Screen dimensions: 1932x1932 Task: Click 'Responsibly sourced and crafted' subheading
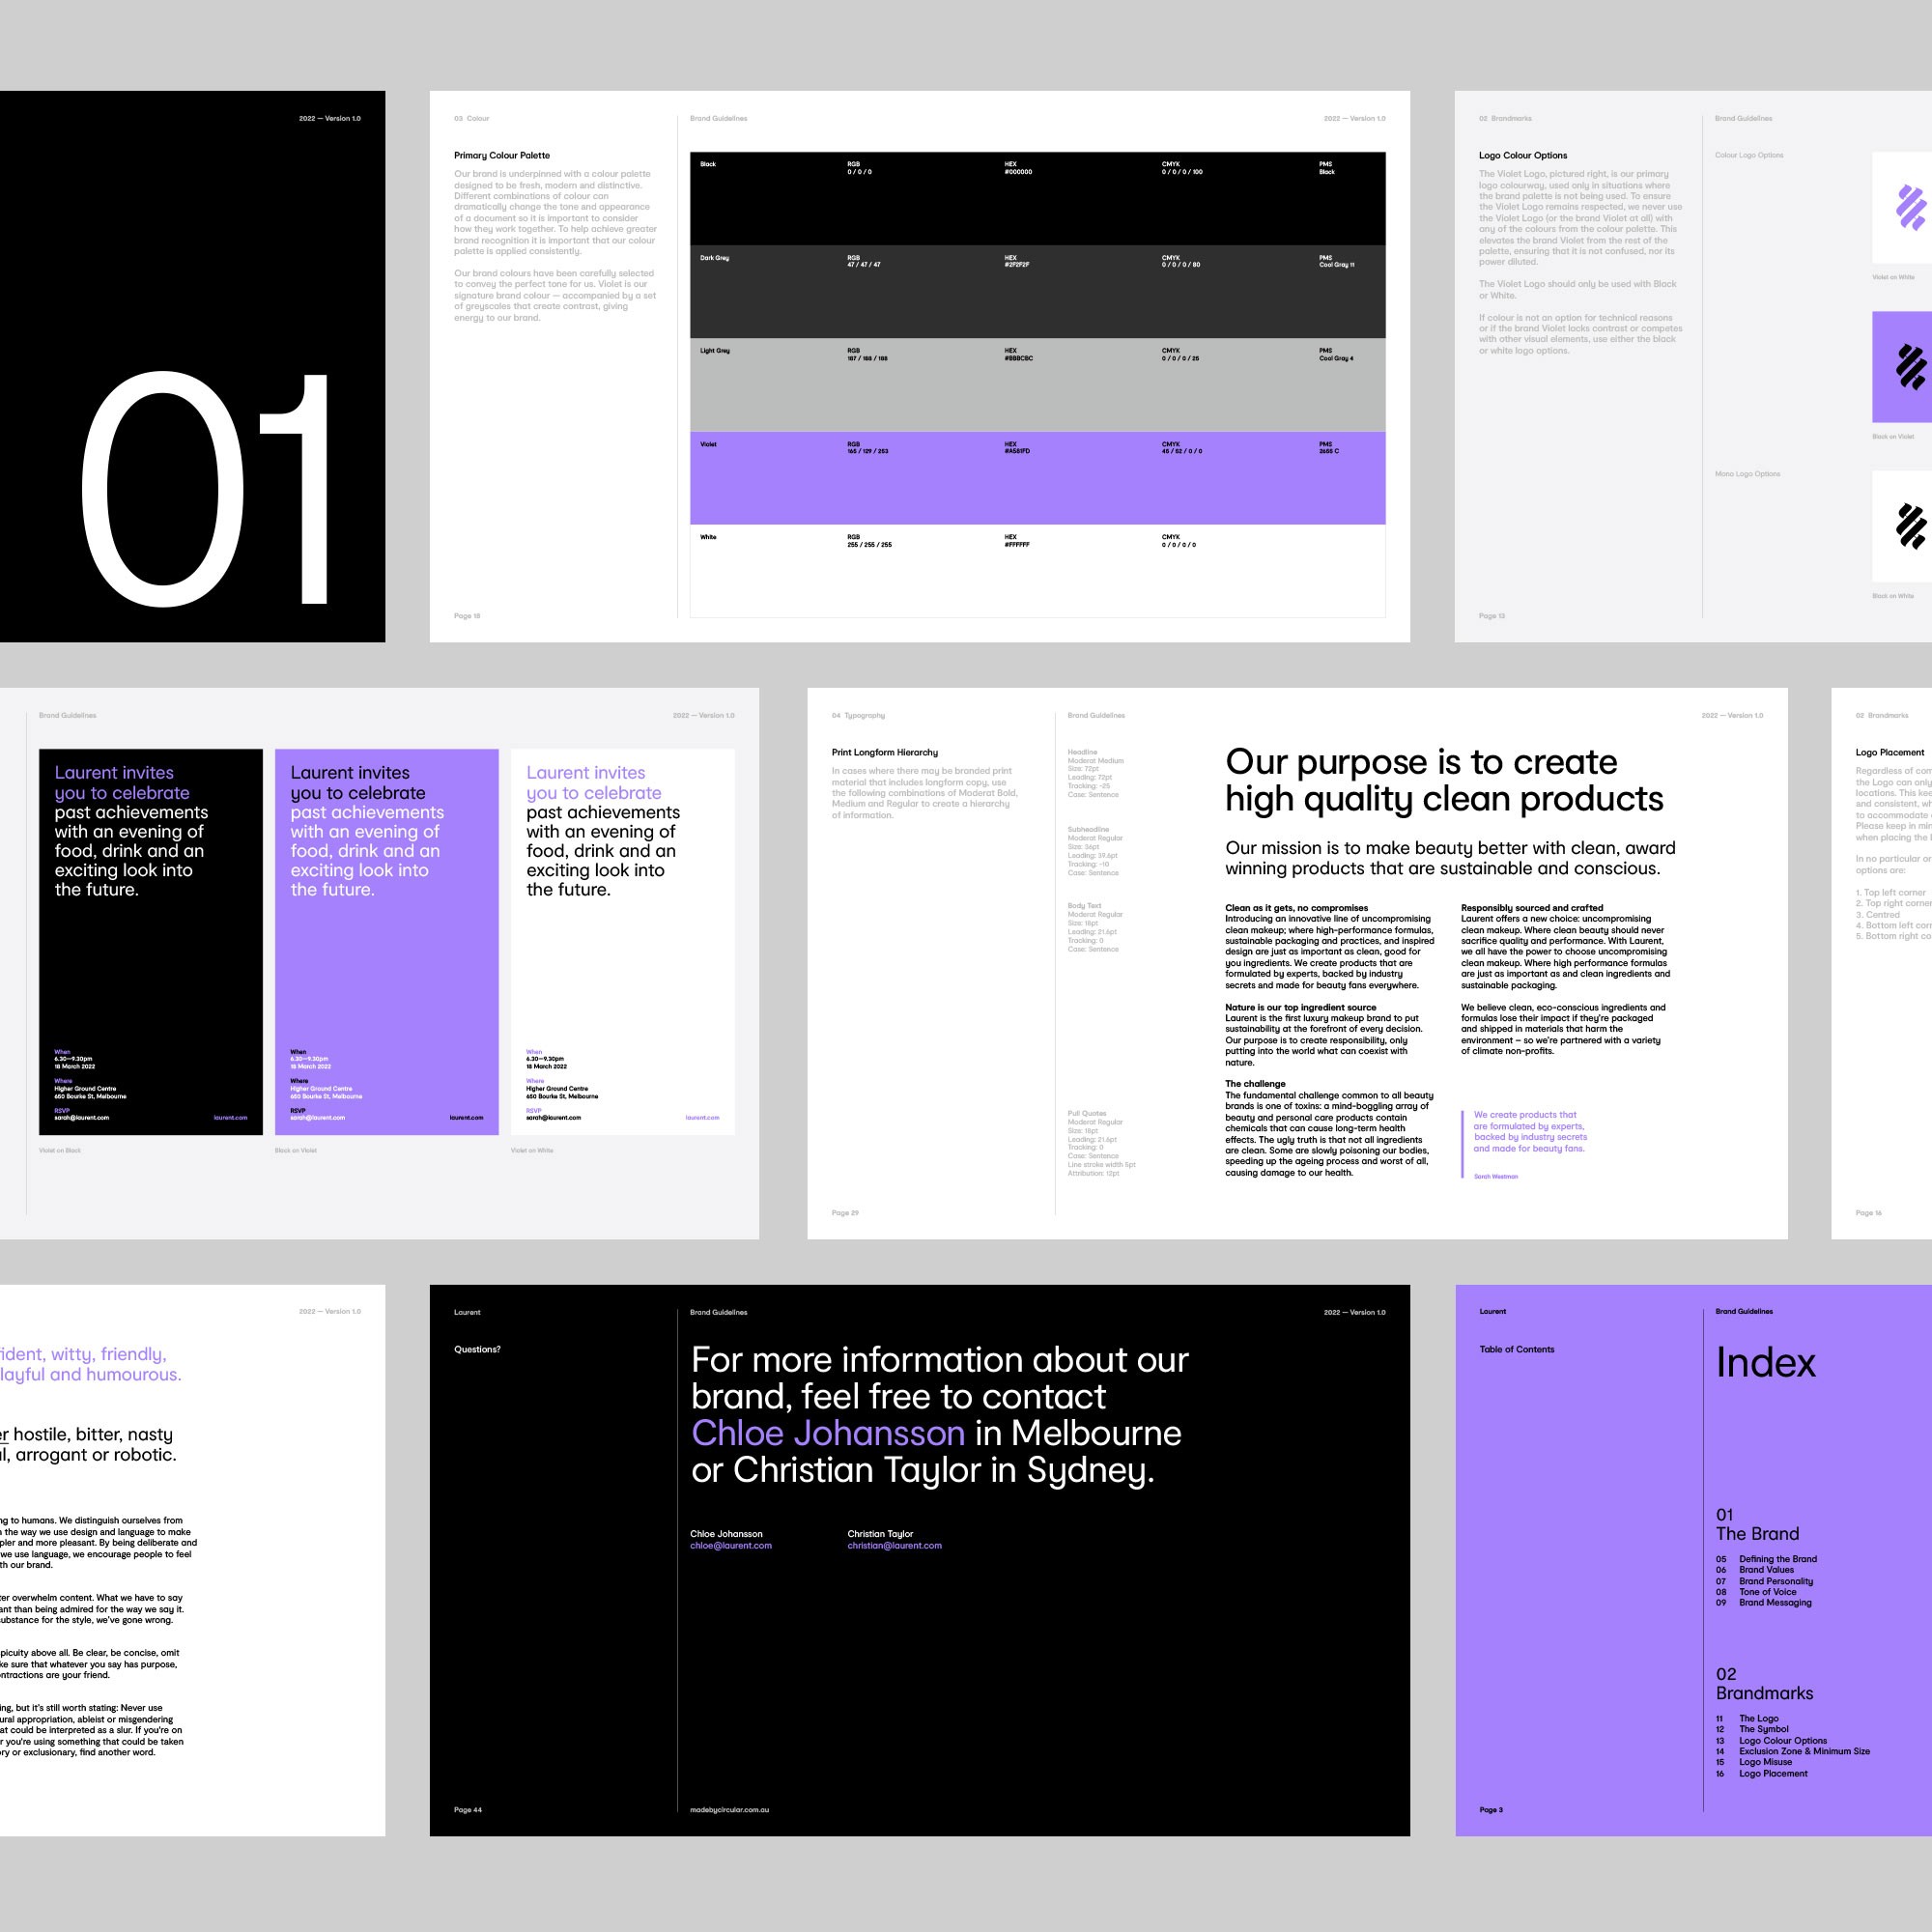[x=1531, y=908]
